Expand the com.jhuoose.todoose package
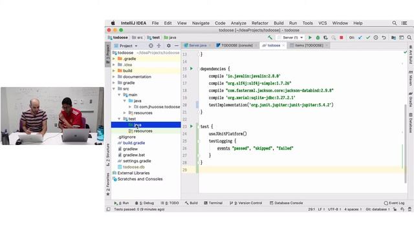 130,107
